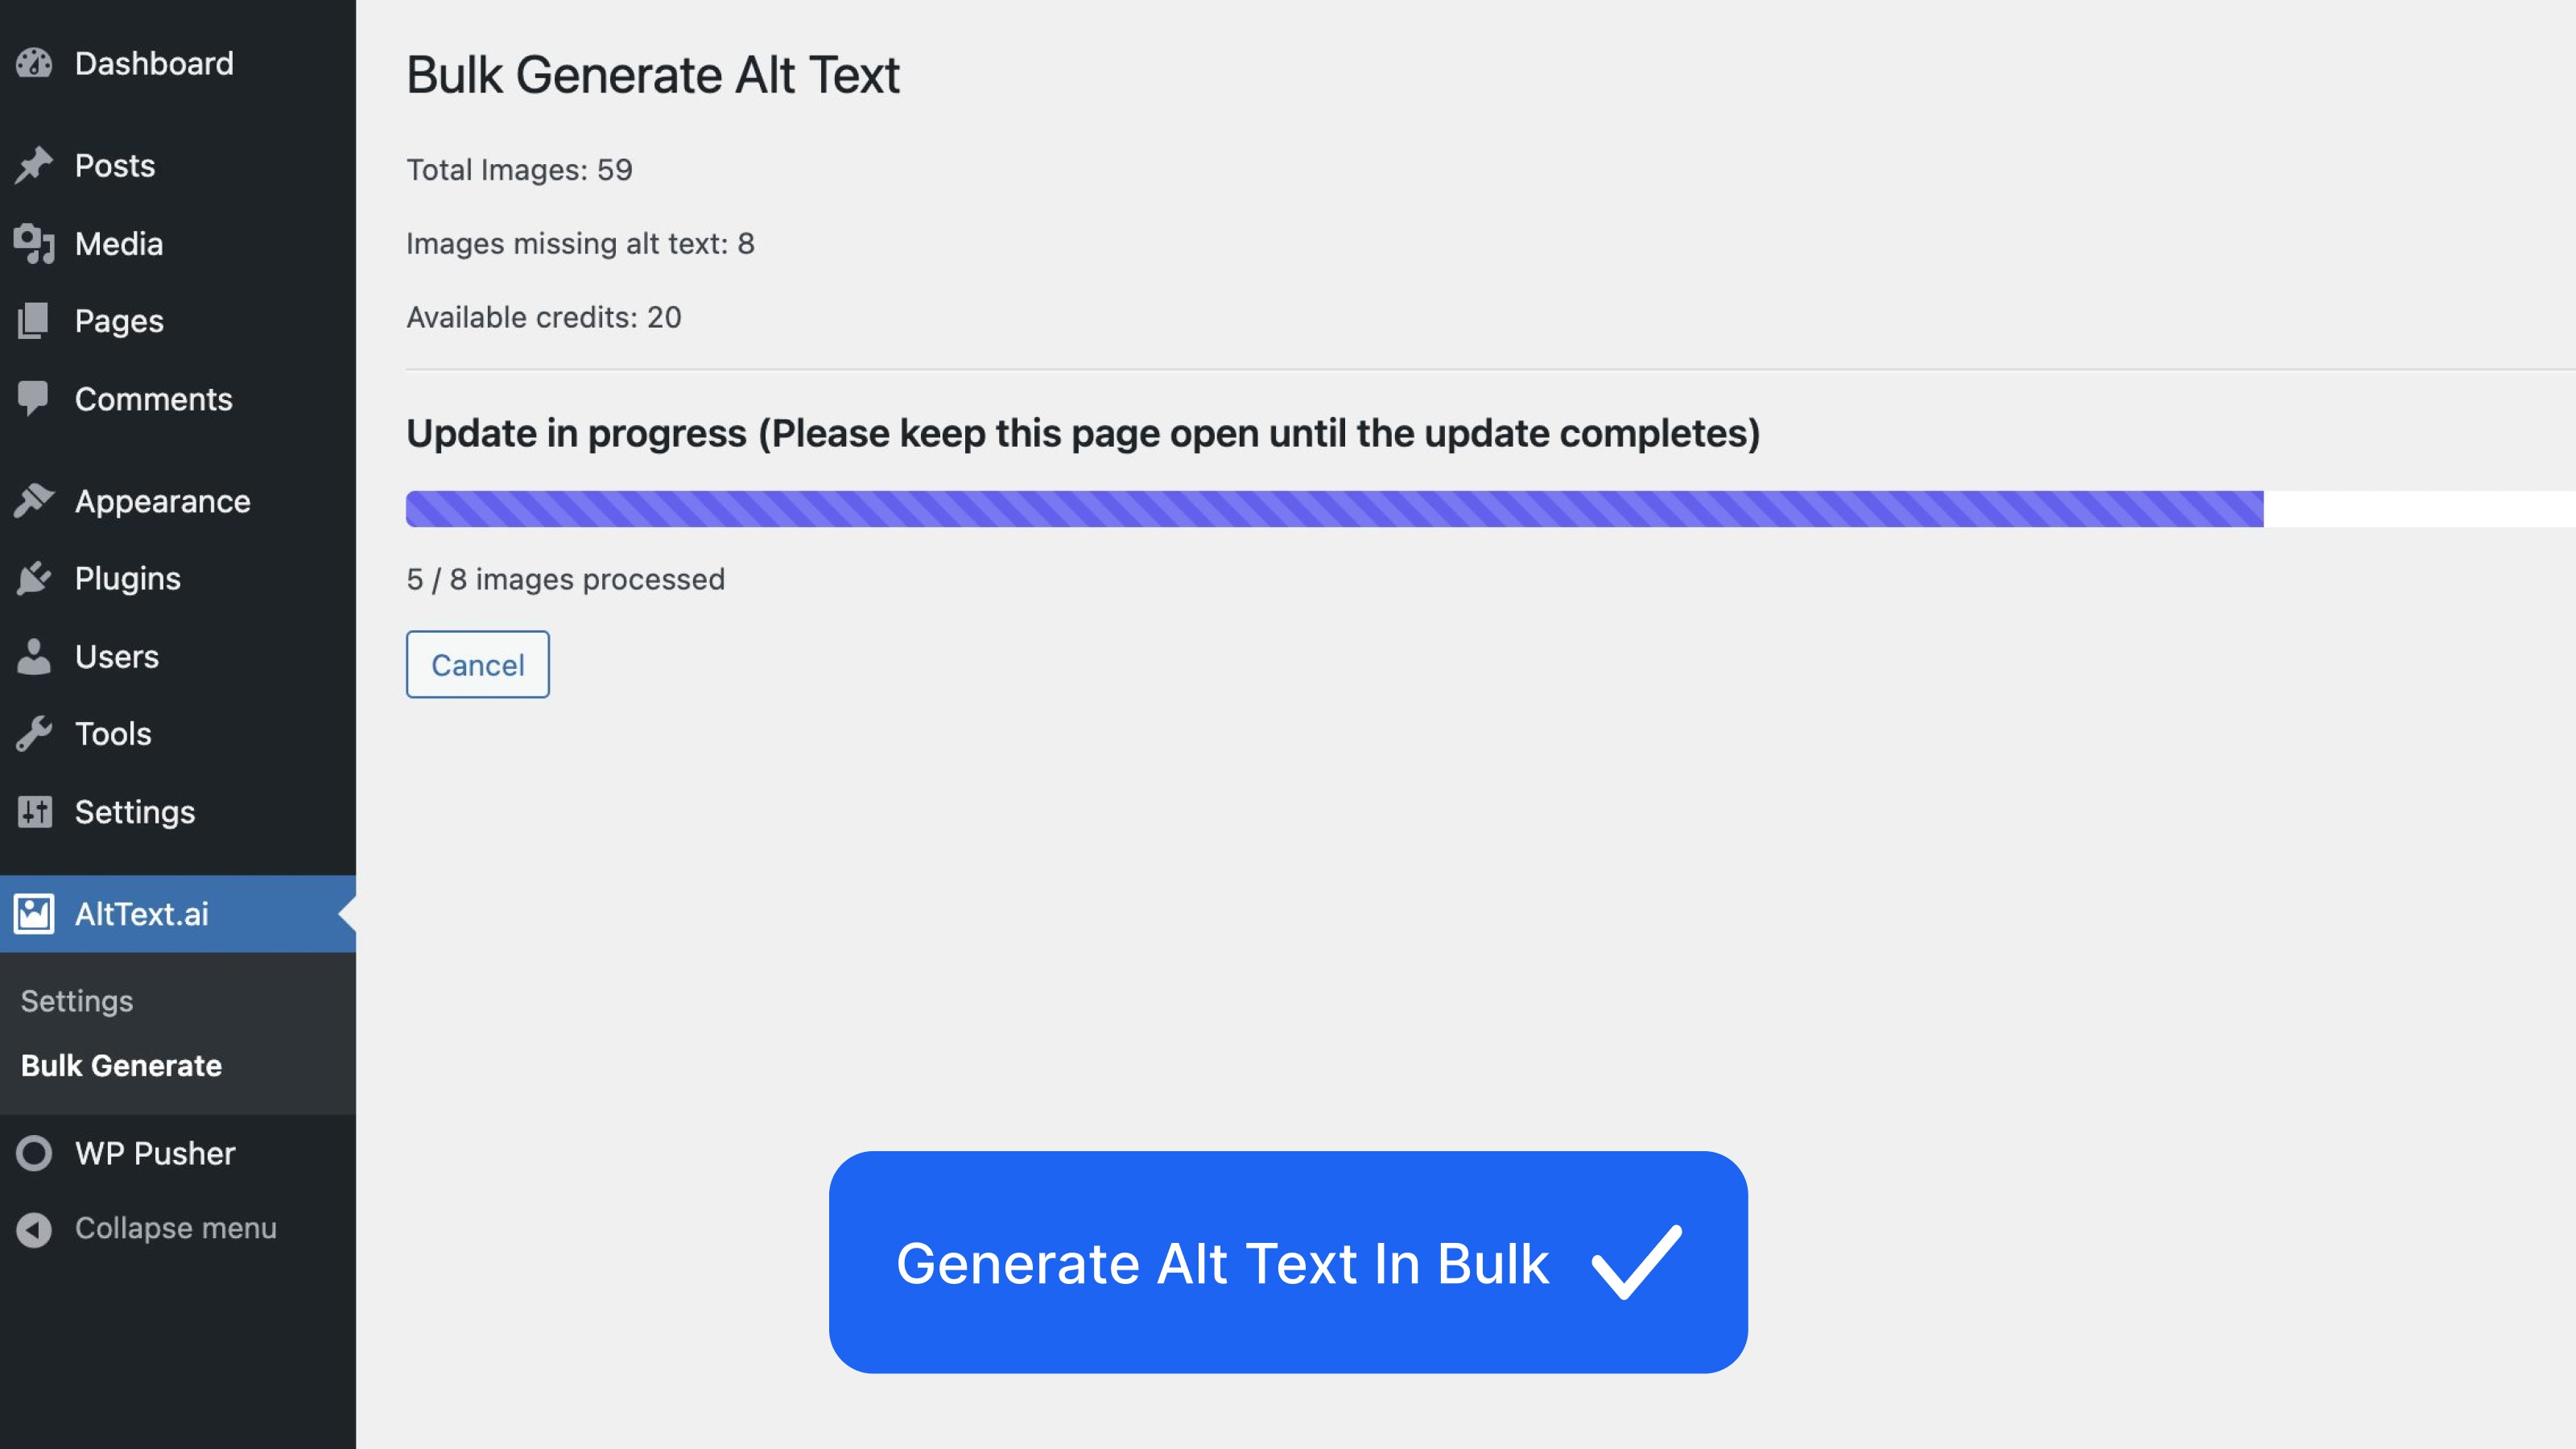Select the Bulk Generate submenu item
The height and width of the screenshot is (1449, 2576).
point(121,1066)
